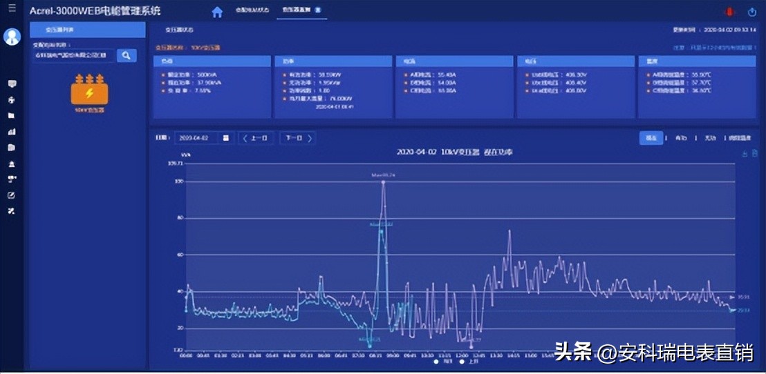Switch chart to active power tab
Image resolution: width=766 pixels, height=374 pixels.
click(x=681, y=138)
